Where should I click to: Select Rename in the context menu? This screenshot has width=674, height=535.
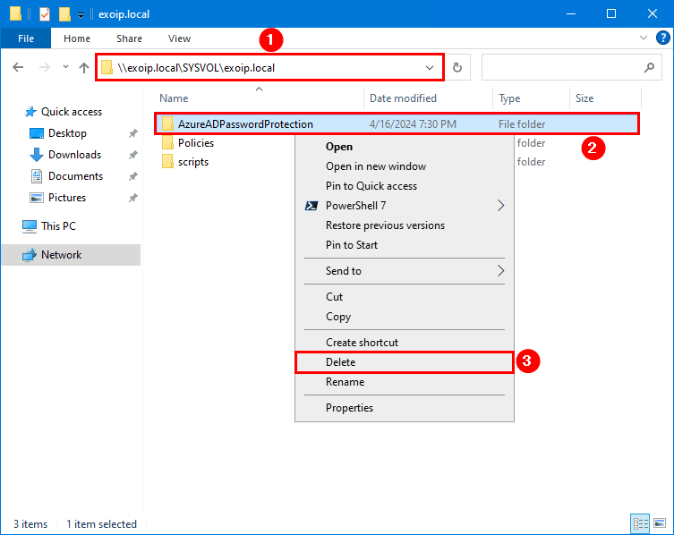coord(345,382)
